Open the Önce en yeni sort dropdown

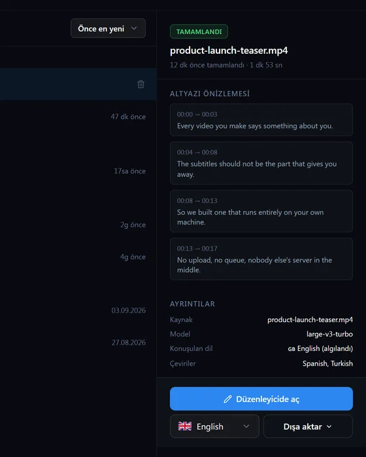[108, 28]
